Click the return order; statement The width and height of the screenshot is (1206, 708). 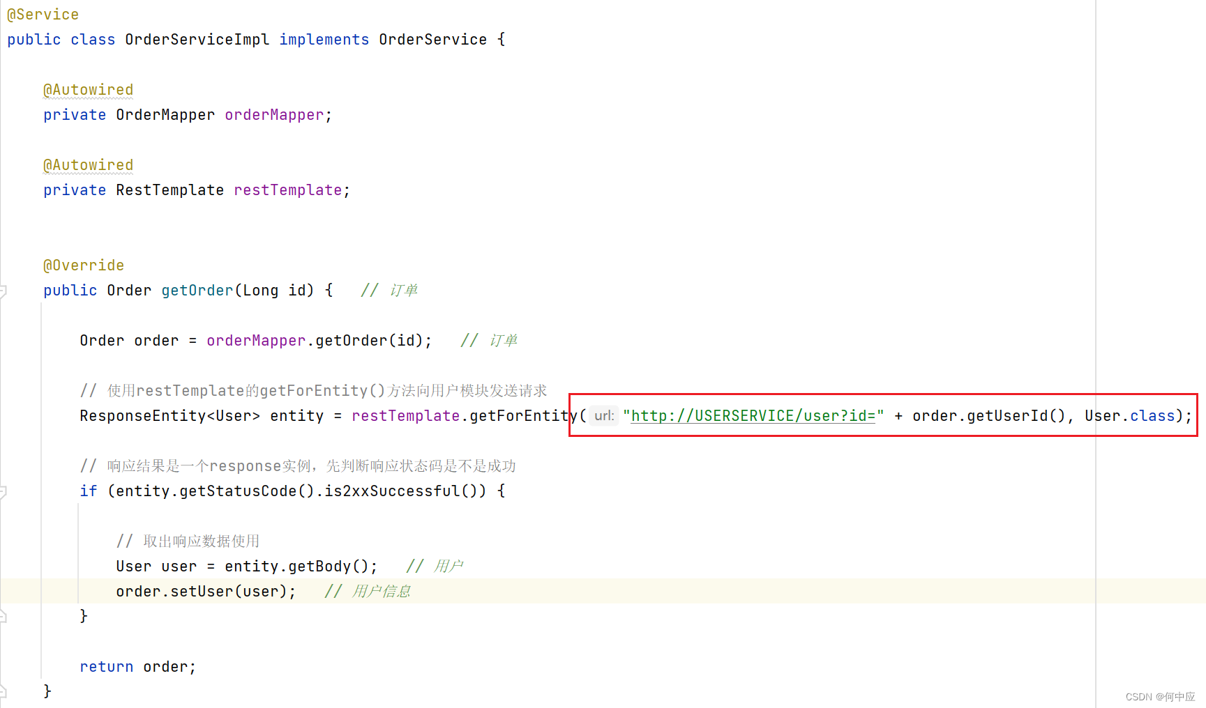click(x=138, y=667)
